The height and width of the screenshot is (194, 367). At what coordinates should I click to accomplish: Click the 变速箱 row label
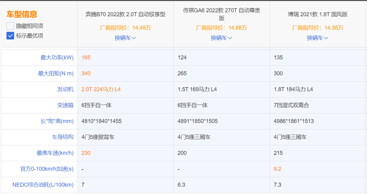click(65, 105)
